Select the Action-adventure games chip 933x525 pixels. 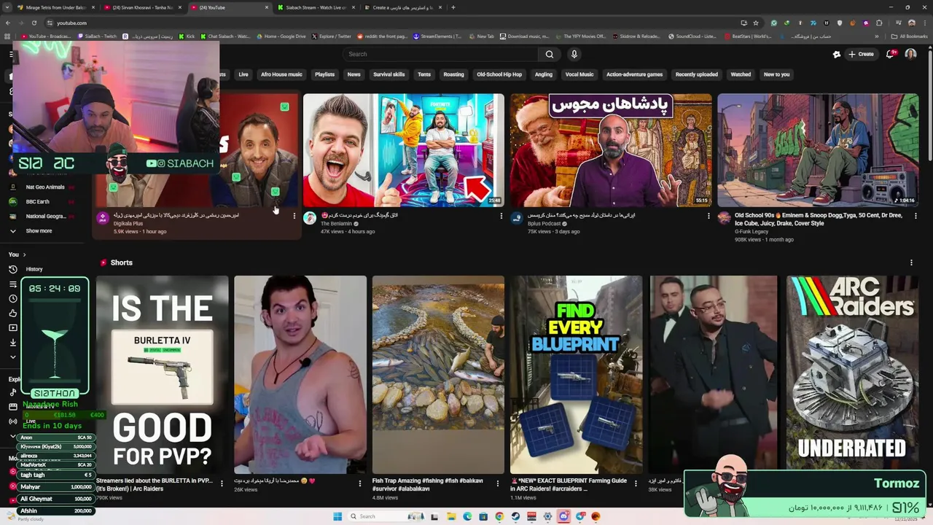click(634, 74)
